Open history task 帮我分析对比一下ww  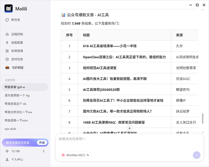click(x=18, y=112)
